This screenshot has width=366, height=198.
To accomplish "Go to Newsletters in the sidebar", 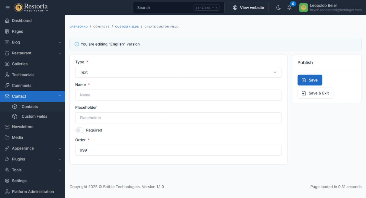I will [23, 127].
